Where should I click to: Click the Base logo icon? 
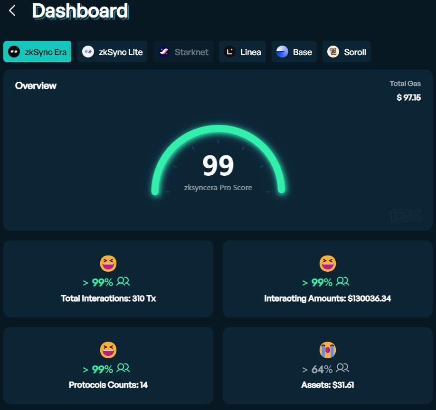pos(282,52)
